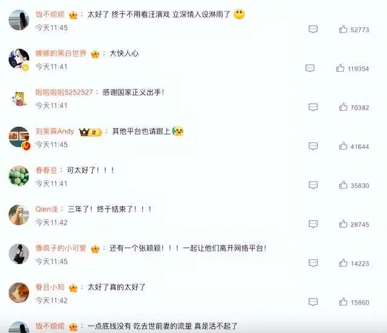This screenshot has width=387, height=333.
Task: Open reply box for the 大快人心 comment
Action: pyautogui.click(x=310, y=68)
